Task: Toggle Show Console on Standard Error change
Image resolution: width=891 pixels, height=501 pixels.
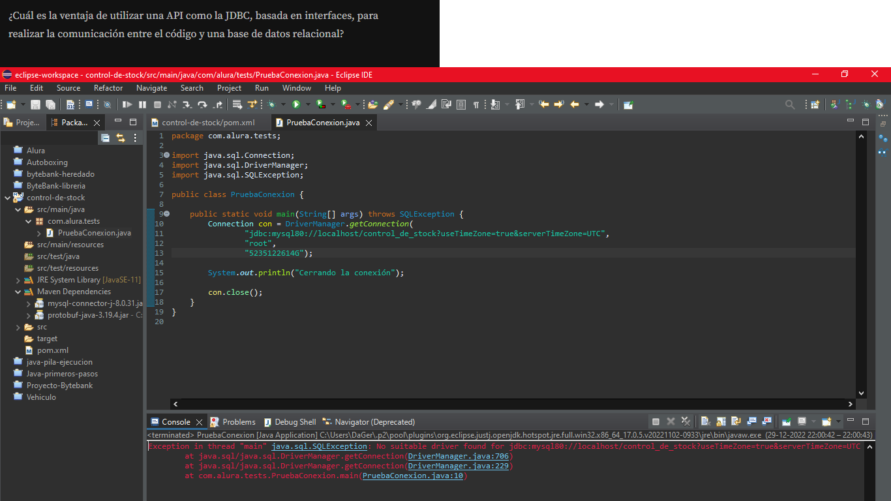Action: point(767,421)
